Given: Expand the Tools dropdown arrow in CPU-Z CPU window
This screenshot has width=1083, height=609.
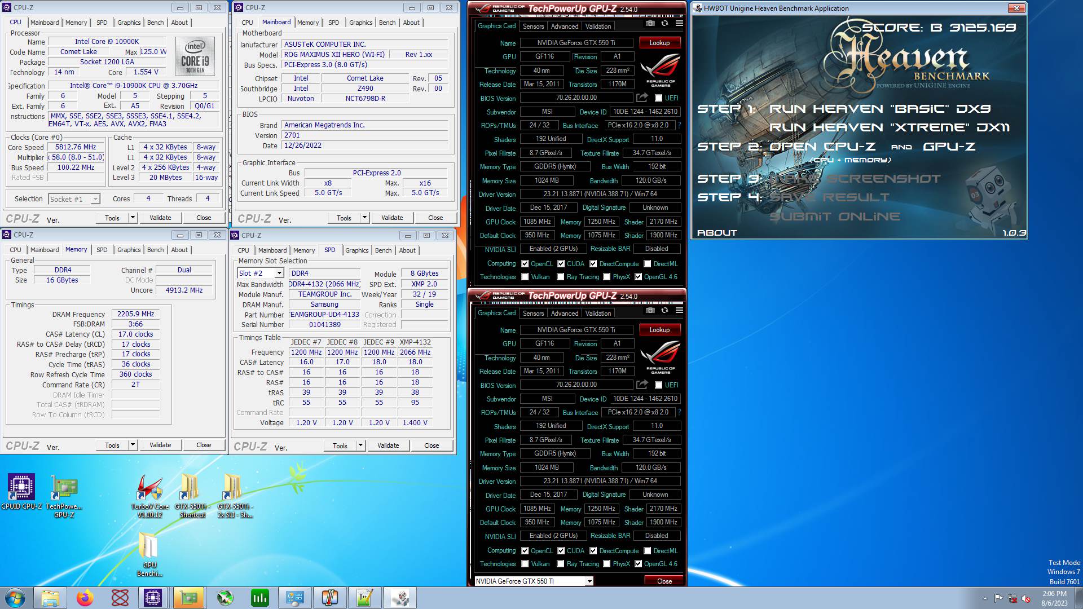Looking at the screenshot, I should coord(133,218).
